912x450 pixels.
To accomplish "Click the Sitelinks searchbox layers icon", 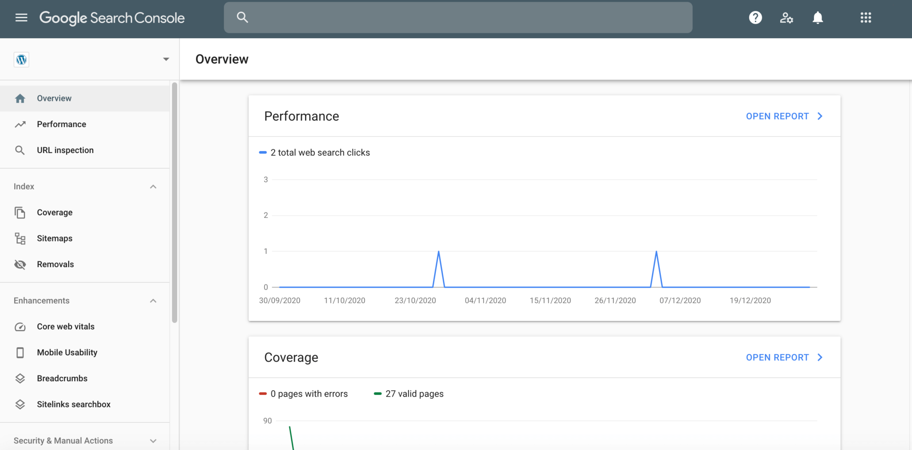I will tap(20, 404).
